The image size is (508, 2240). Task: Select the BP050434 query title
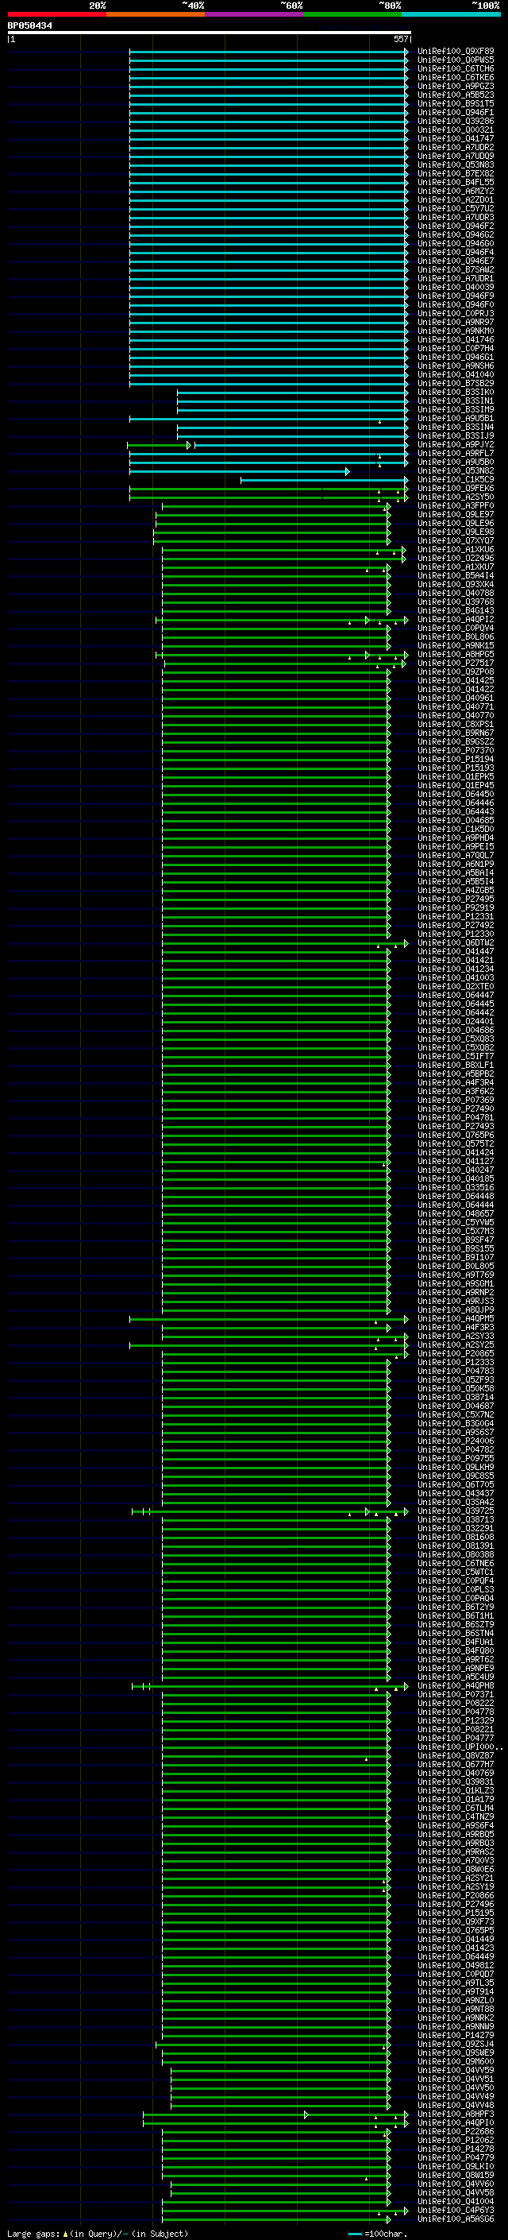(x=29, y=25)
